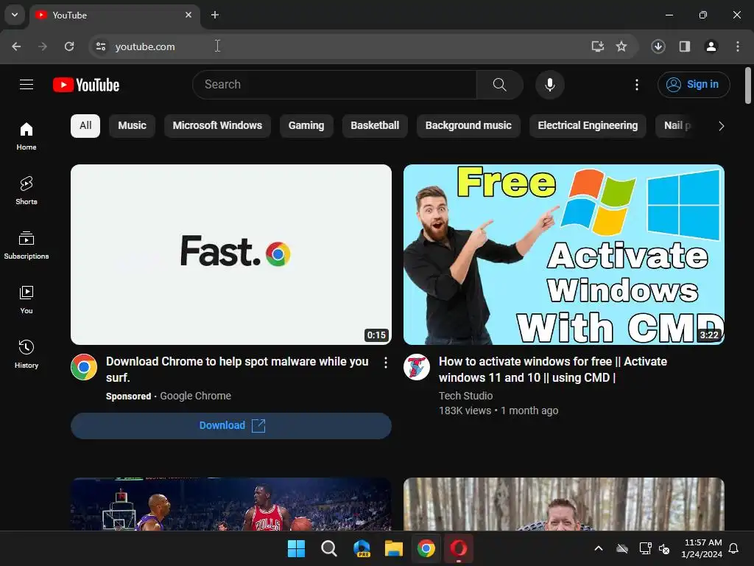This screenshot has width=754, height=566.
Task: Click the install app icon in address bar
Action: pyautogui.click(x=597, y=46)
